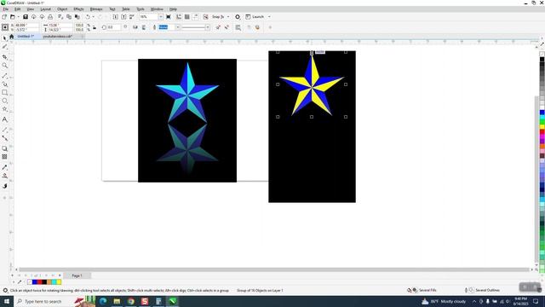The image size is (545, 307).
Task: Open the Effects menu
Action: click(78, 9)
